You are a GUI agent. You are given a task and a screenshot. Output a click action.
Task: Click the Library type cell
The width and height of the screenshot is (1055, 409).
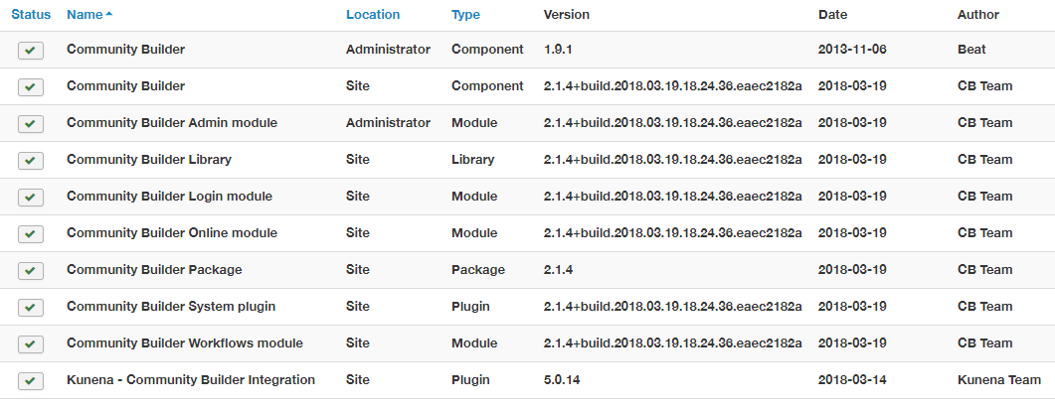(x=473, y=160)
